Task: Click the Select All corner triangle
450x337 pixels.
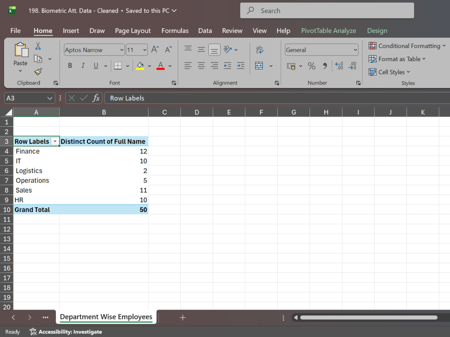Action: [x=9, y=112]
